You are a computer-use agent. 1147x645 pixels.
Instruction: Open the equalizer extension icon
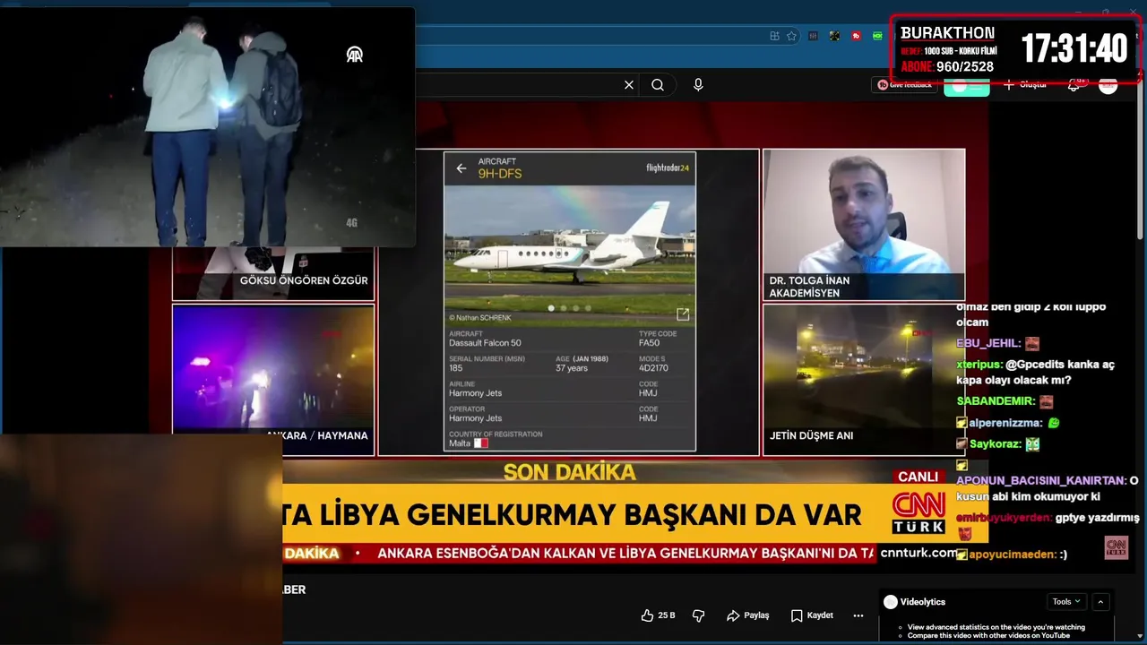pos(813,36)
